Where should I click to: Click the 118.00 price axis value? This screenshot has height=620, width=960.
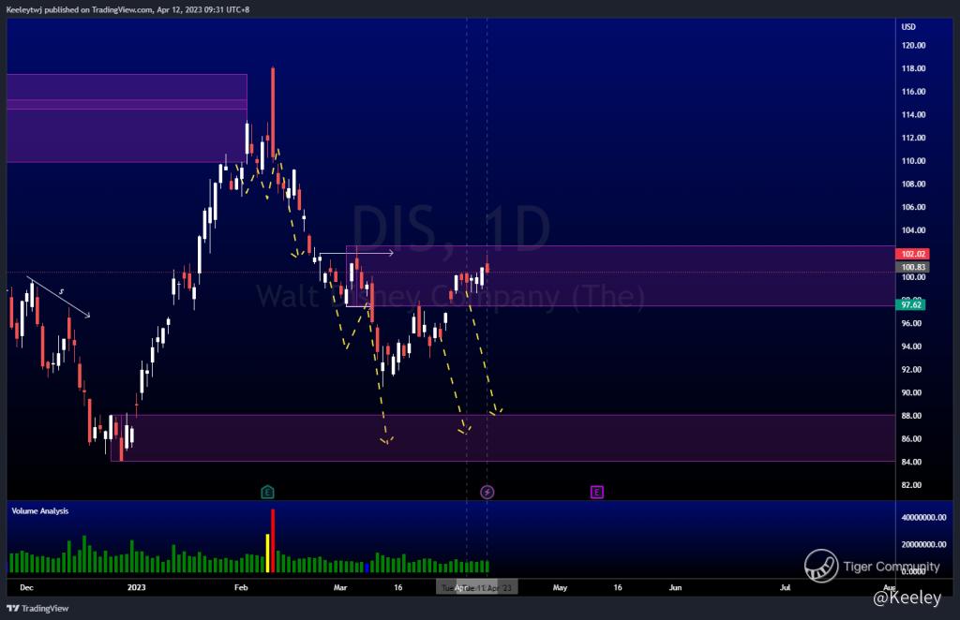pyautogui.click(x=913, y=68)
